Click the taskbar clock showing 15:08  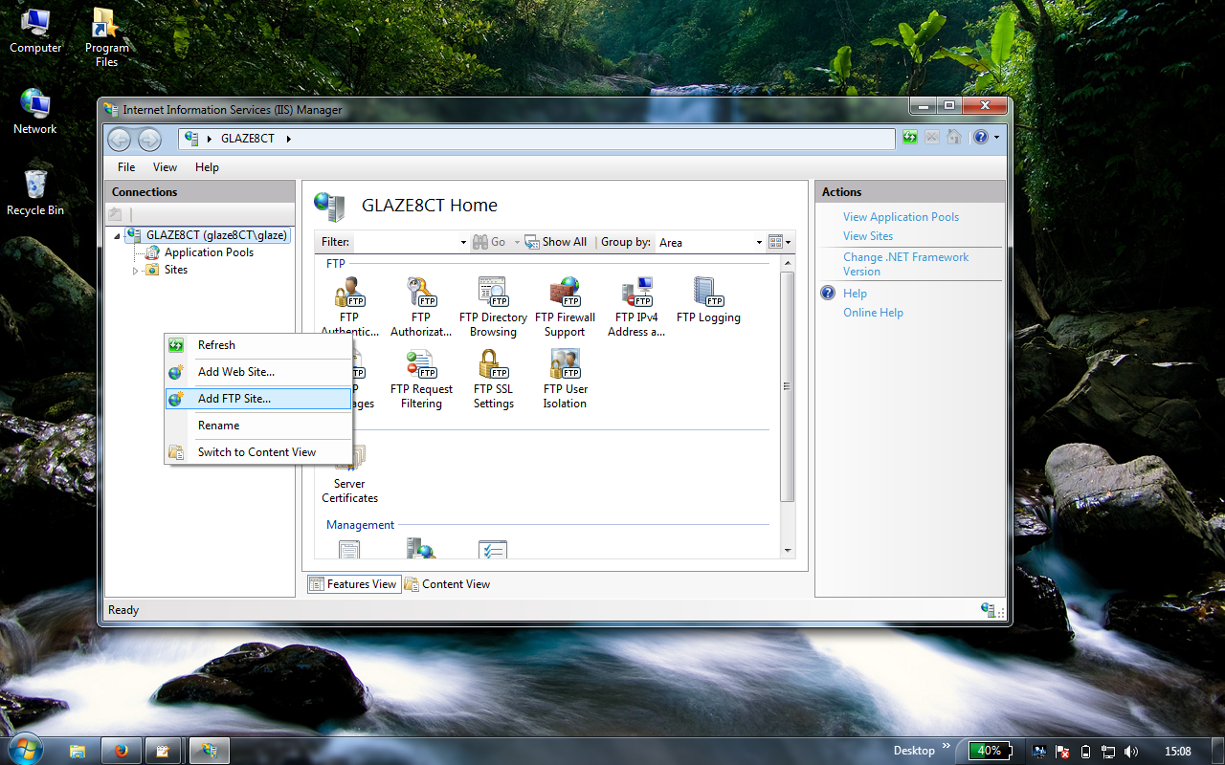(1178, 752)
